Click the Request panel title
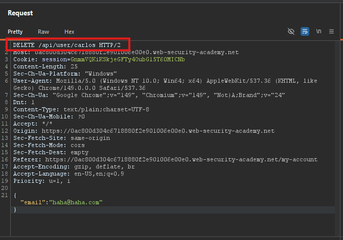 [20, 13]
